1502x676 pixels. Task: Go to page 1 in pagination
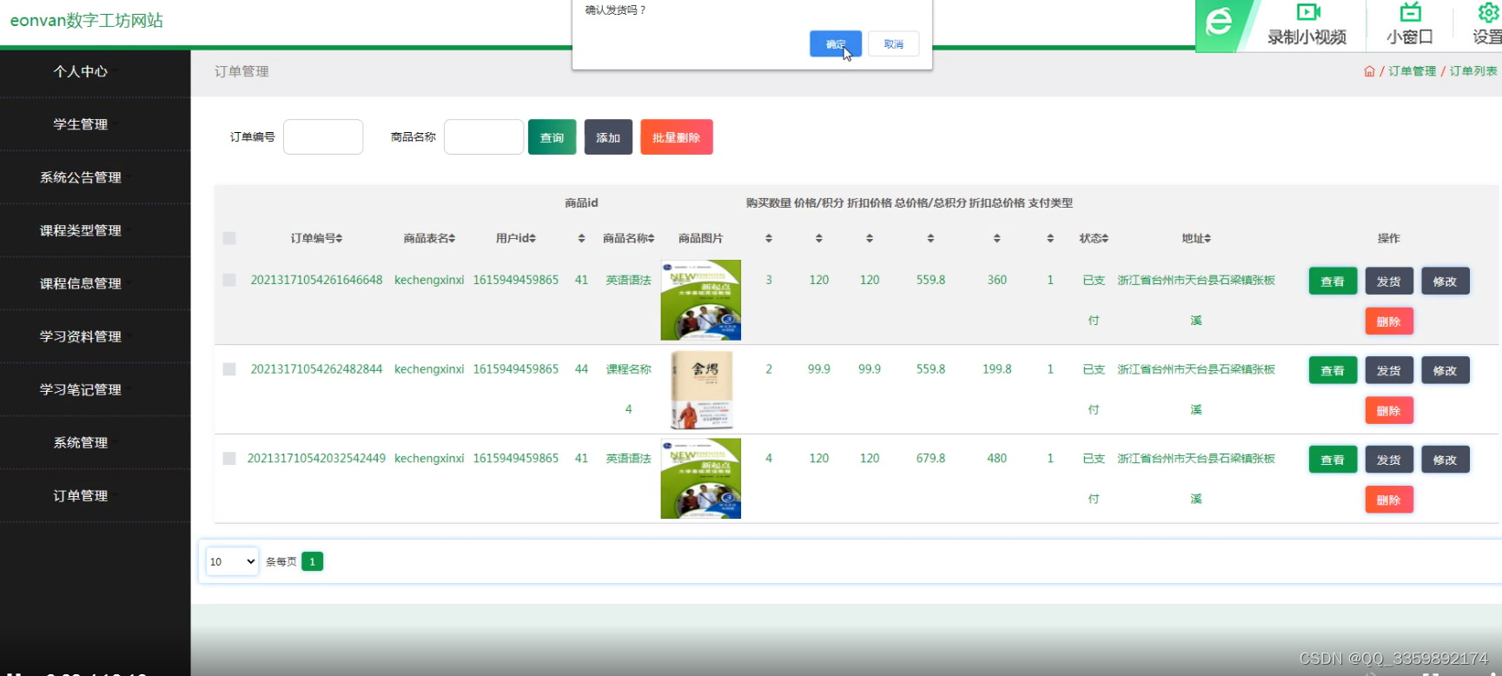[313, 561]
